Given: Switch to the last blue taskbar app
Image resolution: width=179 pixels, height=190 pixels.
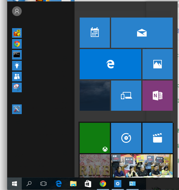Looking at the screenshot, I should pos(132,184).
